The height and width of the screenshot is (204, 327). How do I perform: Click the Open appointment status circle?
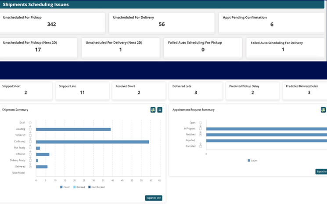click(x=201, y=123)
